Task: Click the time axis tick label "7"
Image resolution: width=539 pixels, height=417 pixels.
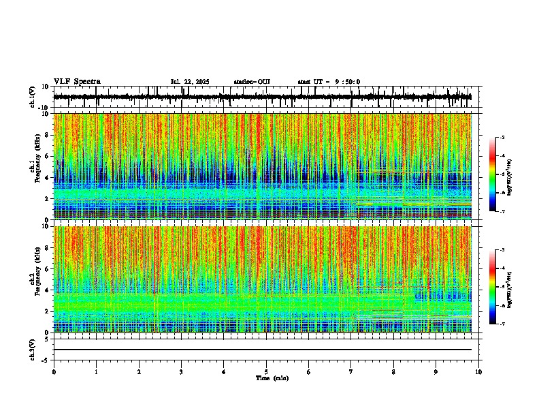Action: 351,372
